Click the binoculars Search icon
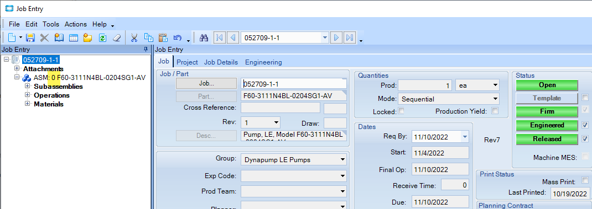This screenshot has height=209, width=592. click(x=204, y=37)
